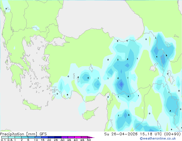
Task: Click the 0.1–0.5 mm palest legend swatch
Action: tap(5, 137)
